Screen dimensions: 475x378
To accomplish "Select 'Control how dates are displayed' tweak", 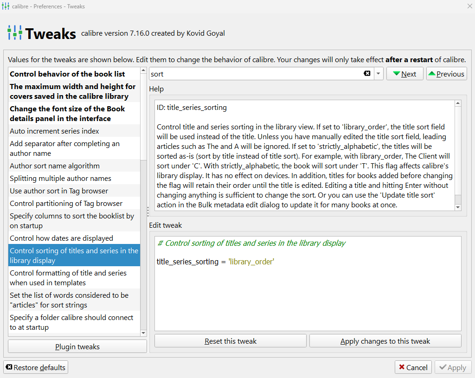I will [74, 238].
